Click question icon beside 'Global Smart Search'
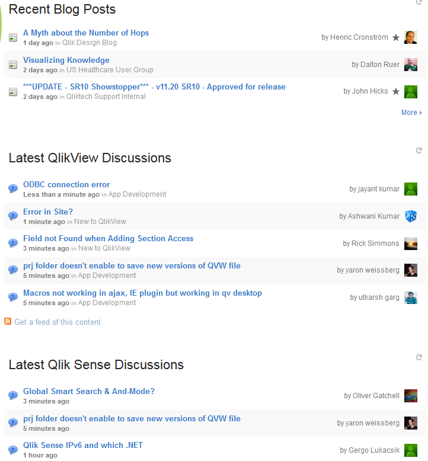 [x=13, y=395]
